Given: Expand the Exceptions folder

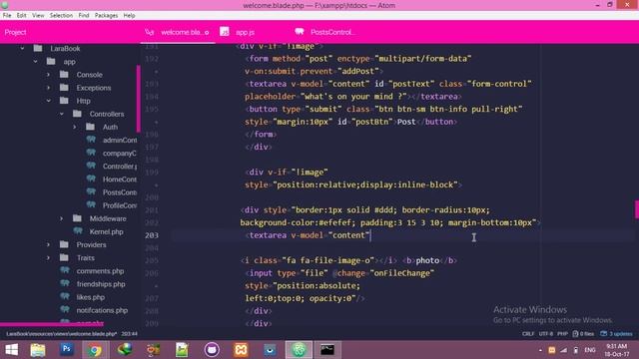Looking at the screenshot, I should pyautogui.click(x=49, y=88).
